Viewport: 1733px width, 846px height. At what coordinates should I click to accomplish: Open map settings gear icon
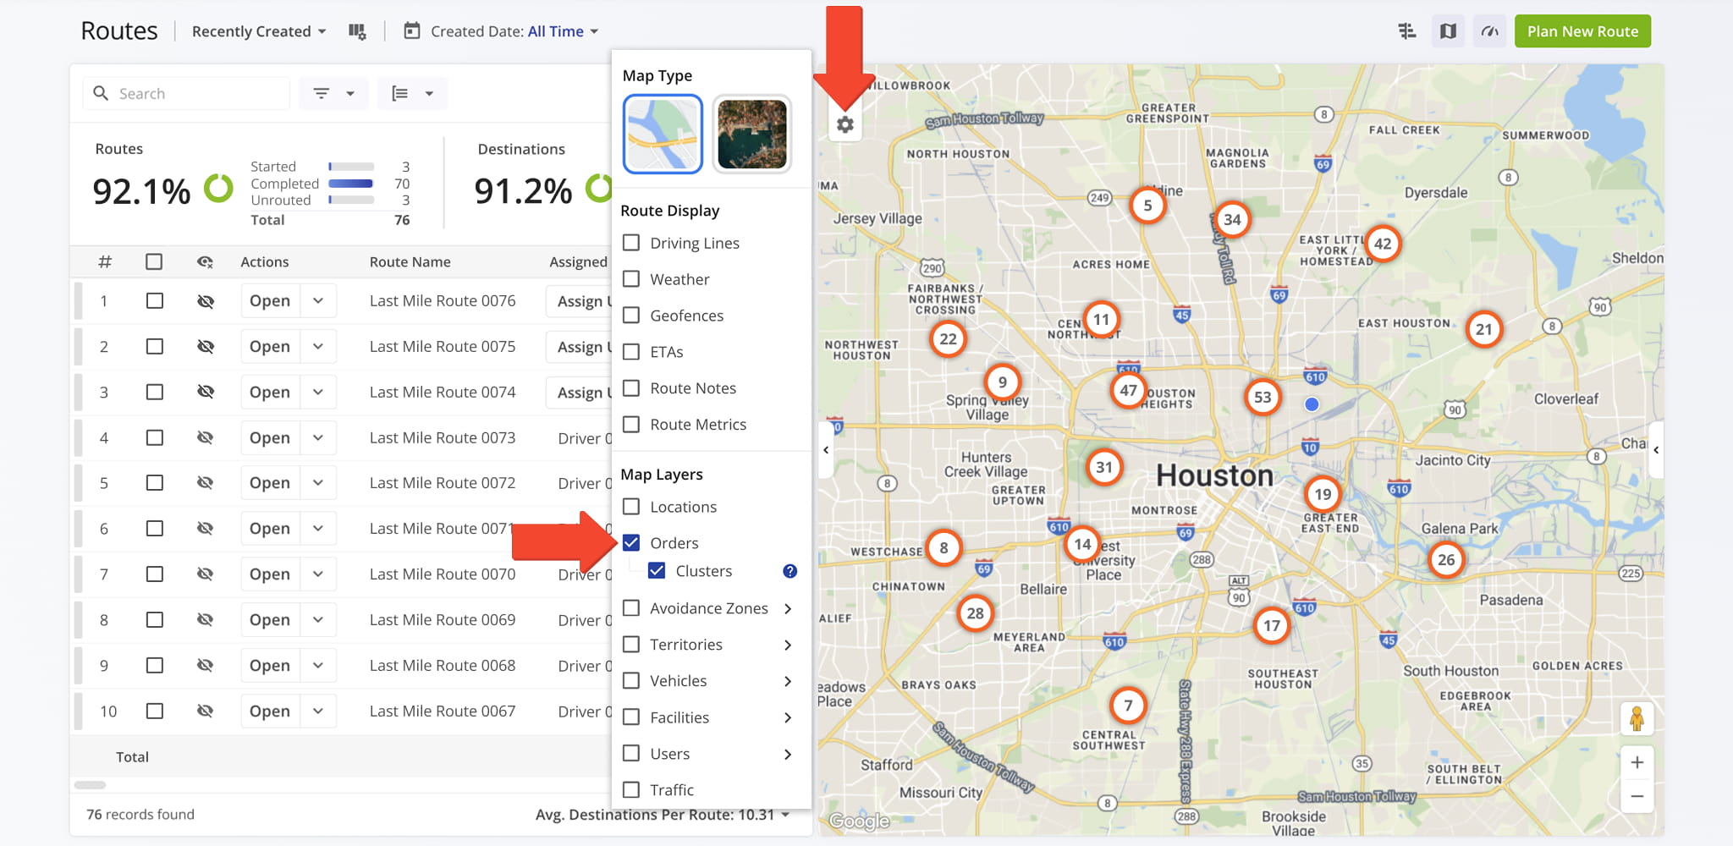(x=844, y=125)
